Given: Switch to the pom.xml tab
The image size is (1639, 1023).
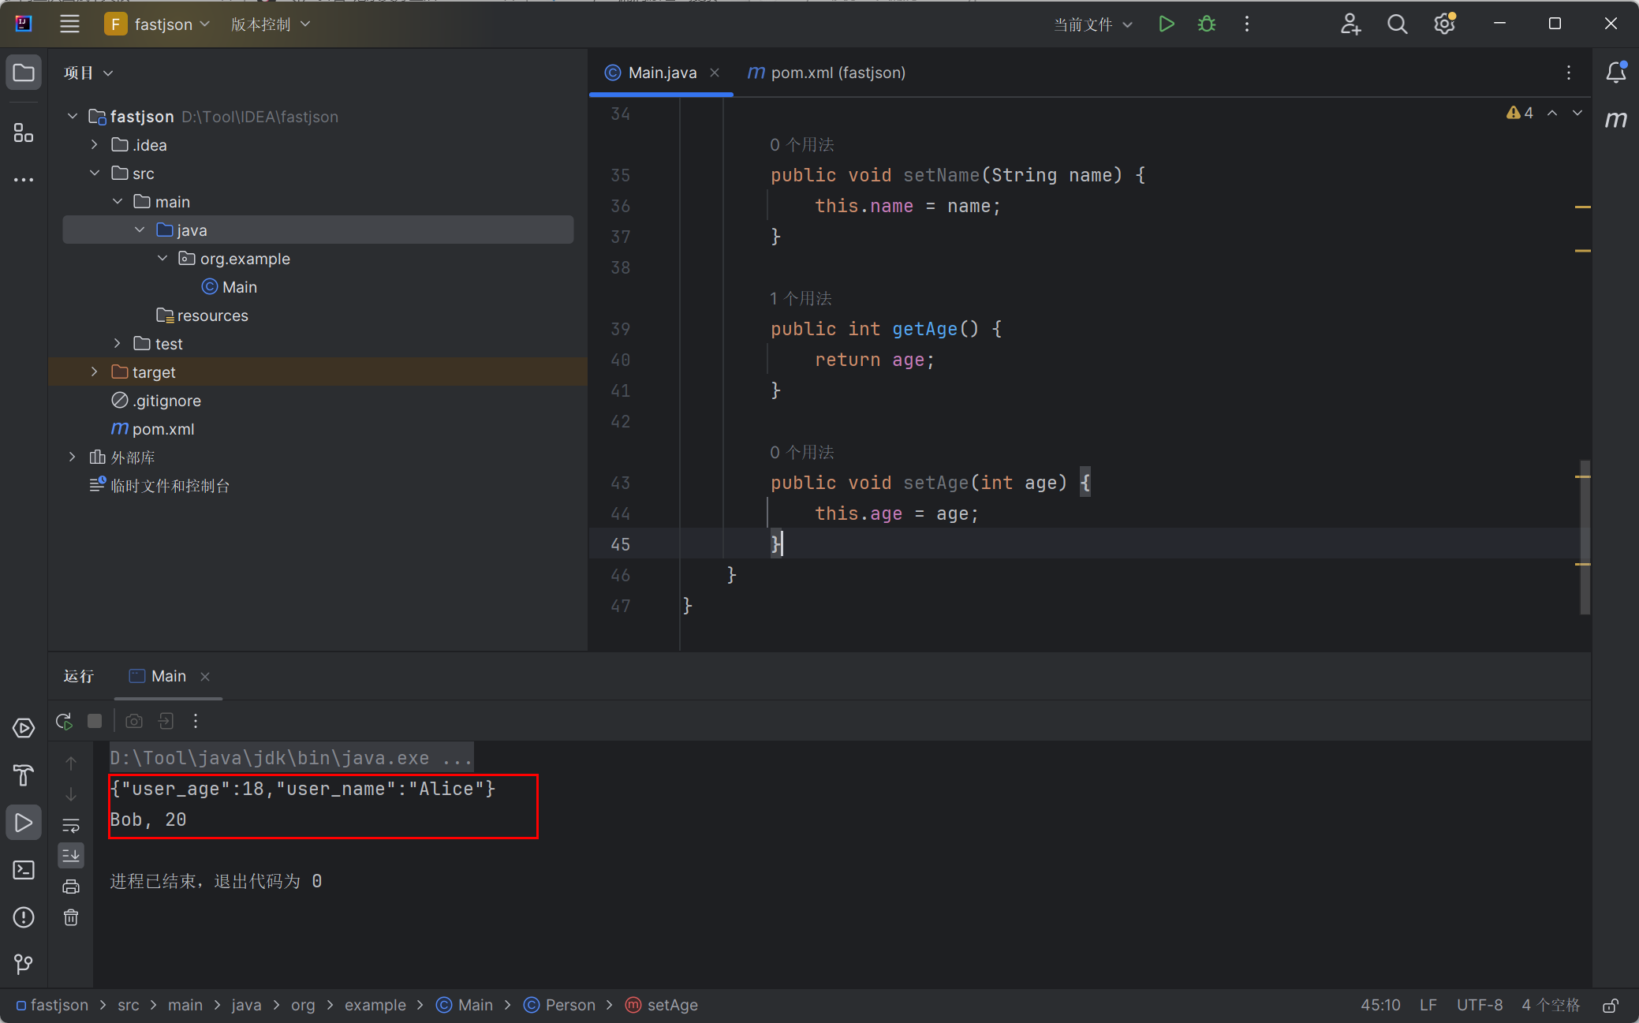Looking at the screenshot, I should click(826, 72).
